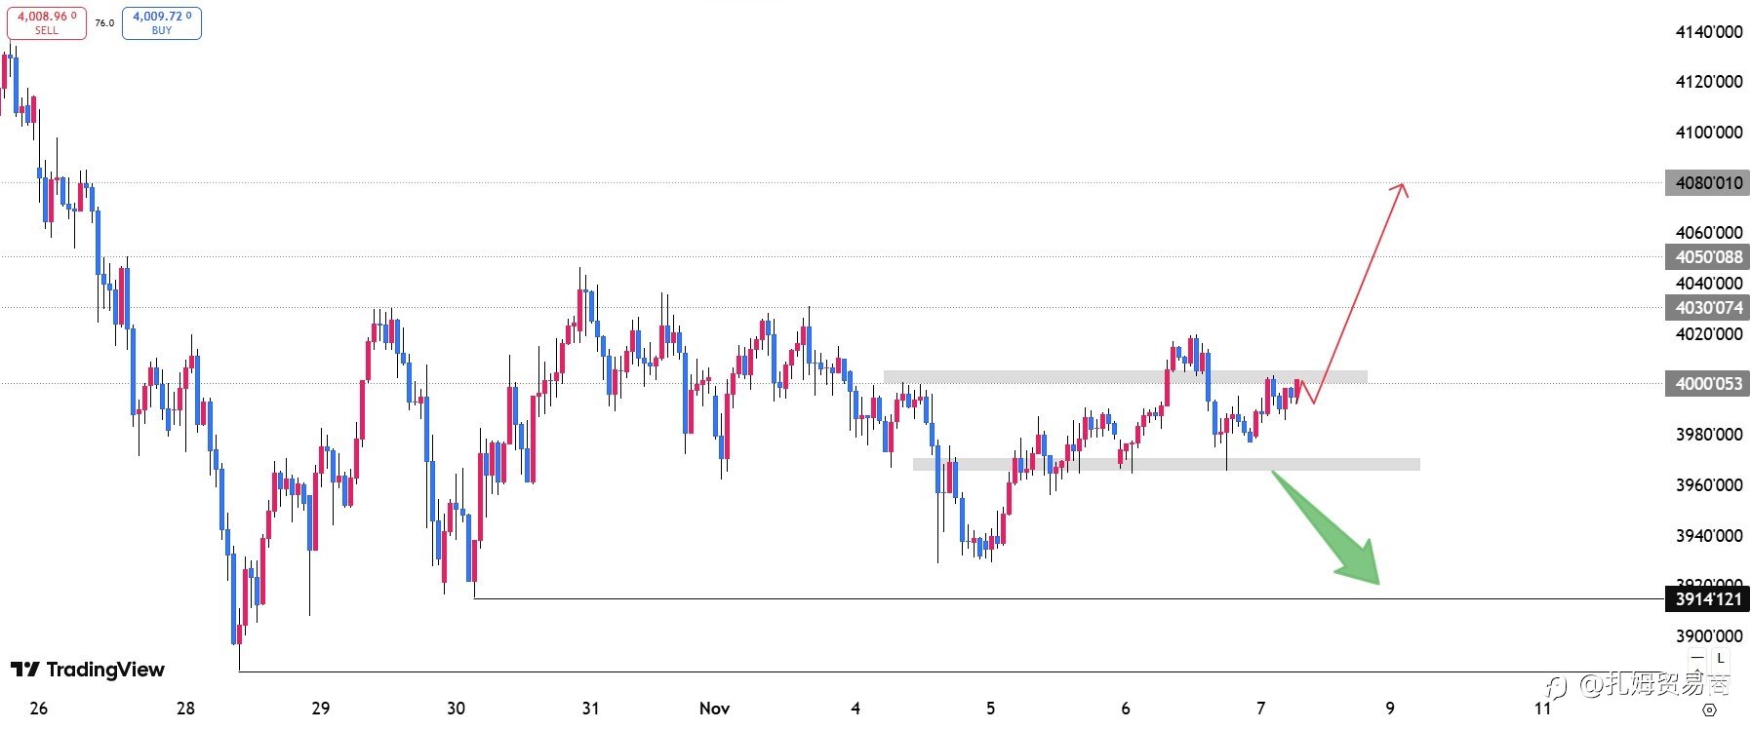Click the 4050'088 price label
This screenshot has width=1751, height=729.
click(1707, 257)
